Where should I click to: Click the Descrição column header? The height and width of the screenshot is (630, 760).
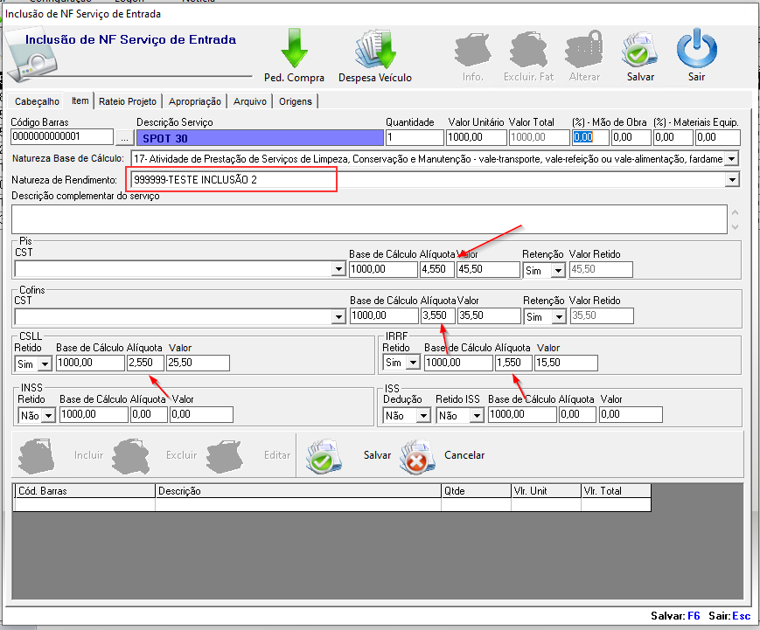click(x=298, y=491)
